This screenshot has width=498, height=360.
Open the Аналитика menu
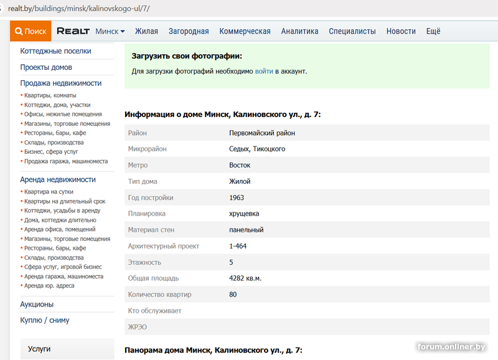tap(299, 31)
